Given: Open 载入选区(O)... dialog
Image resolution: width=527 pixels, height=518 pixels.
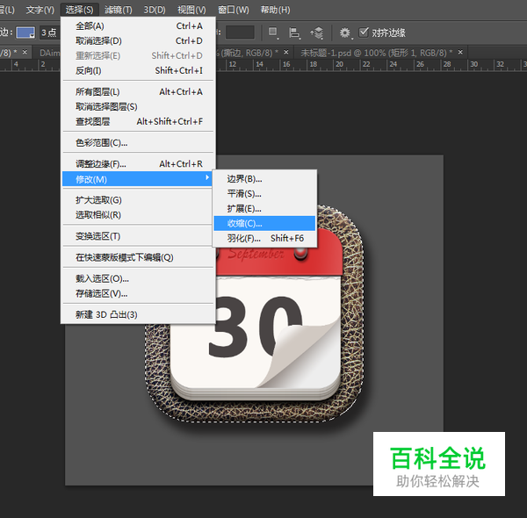Looking at the screenshot, I should point(138,278).
